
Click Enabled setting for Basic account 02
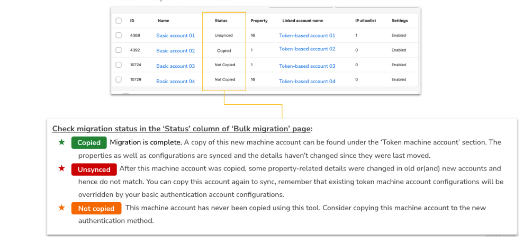point(399,50)
